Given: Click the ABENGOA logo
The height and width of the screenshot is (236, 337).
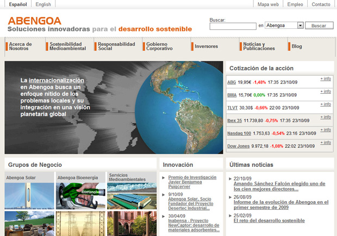Looking at the screenshot, I should point(35,21).
